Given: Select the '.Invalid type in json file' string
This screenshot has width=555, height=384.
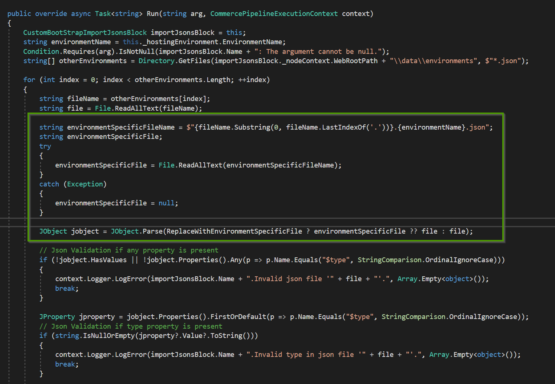Looking at the screenshot, I should click(x=306, y=355).
